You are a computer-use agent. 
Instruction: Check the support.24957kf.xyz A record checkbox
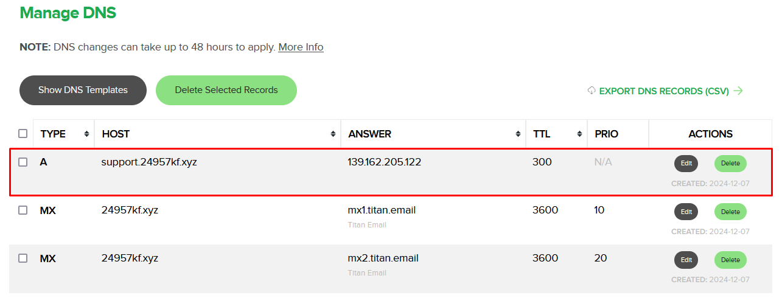point(23,162)
